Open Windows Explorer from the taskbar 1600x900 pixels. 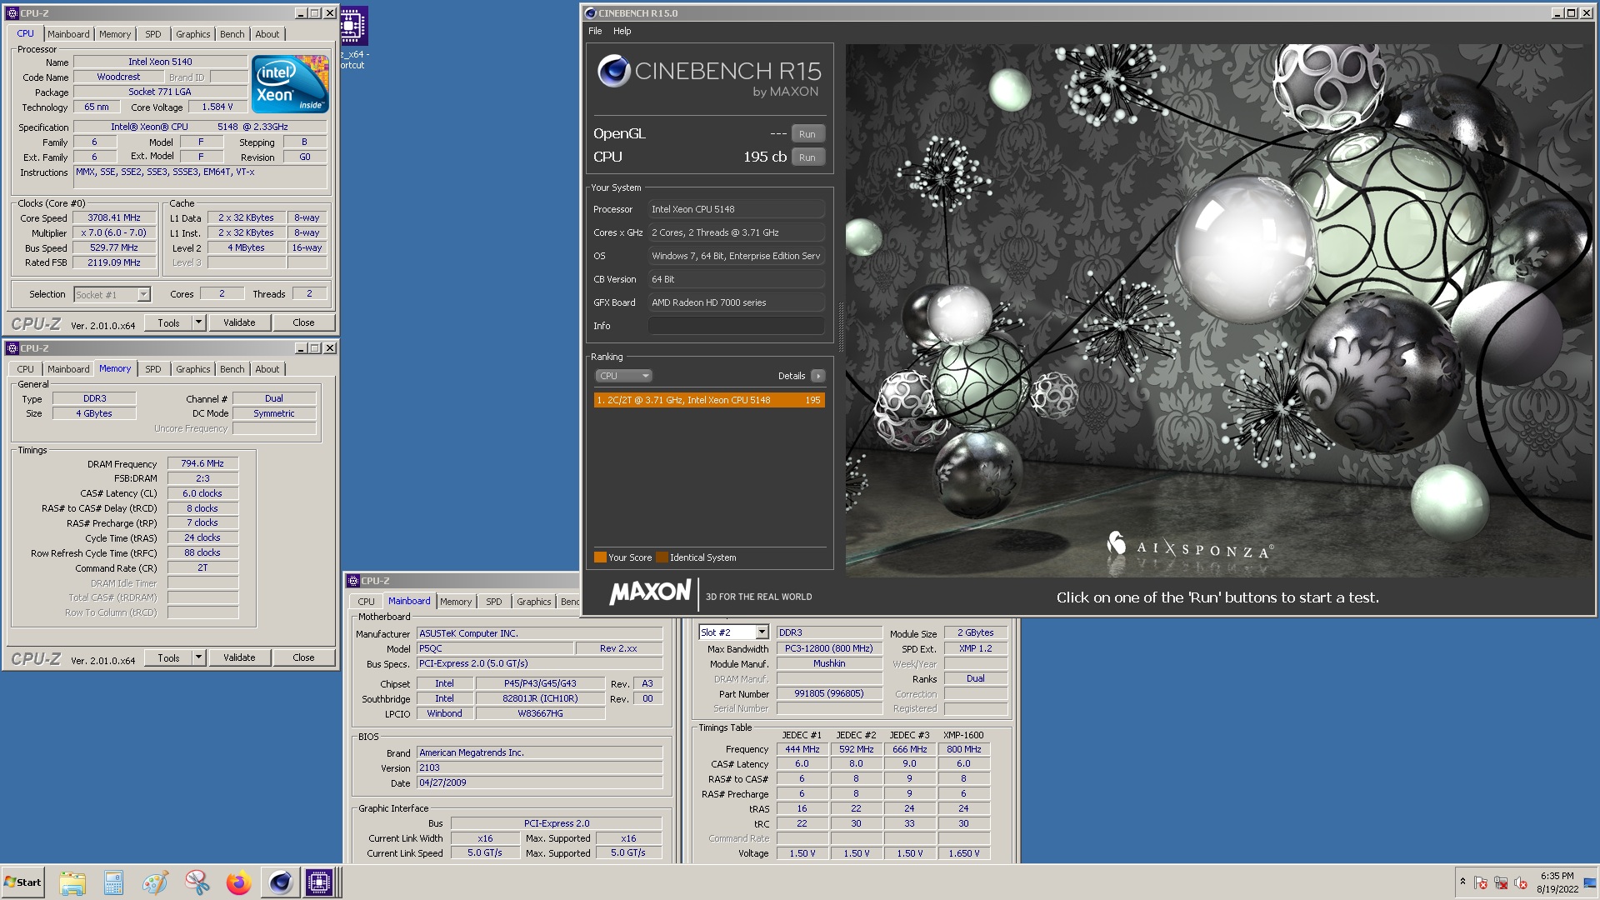[x=72, y=882]
